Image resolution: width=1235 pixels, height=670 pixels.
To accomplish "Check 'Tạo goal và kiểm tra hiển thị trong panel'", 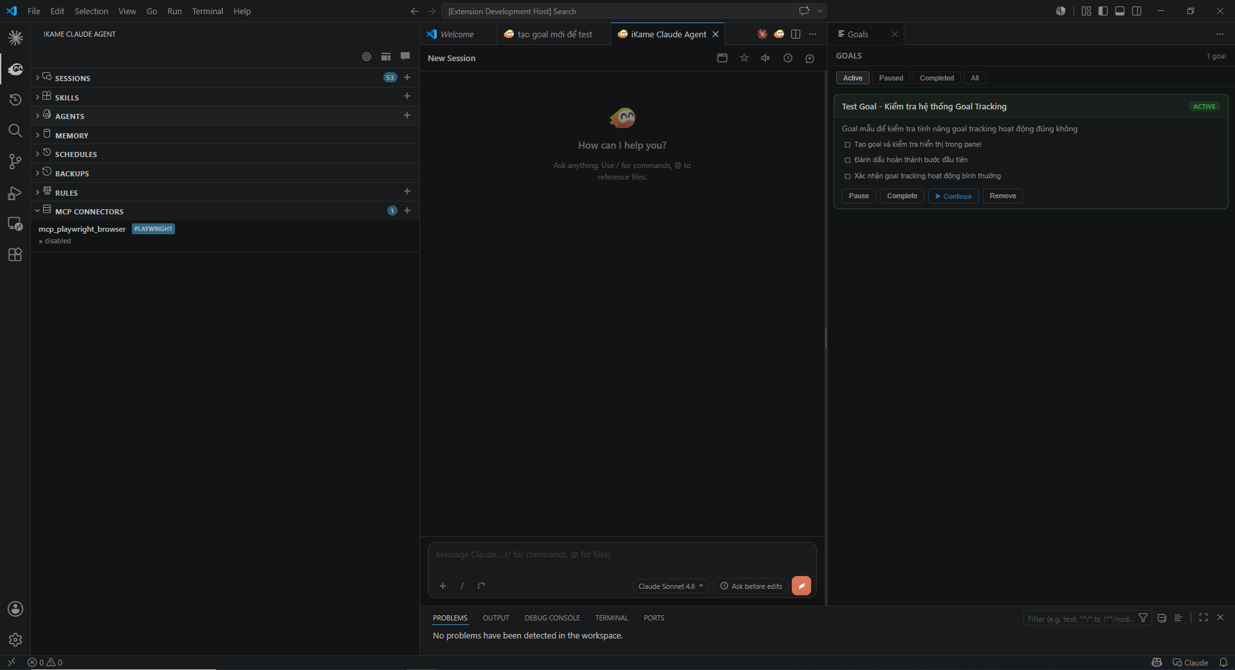I will click(x=848, y=145).
